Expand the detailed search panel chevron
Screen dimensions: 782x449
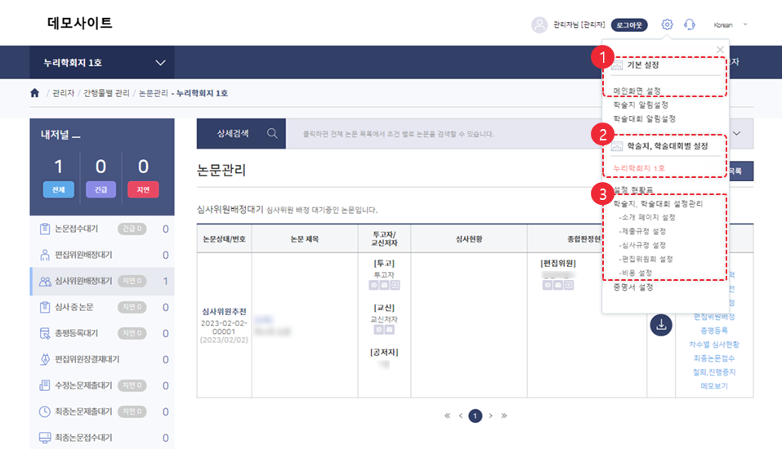[x=739, y=133]
